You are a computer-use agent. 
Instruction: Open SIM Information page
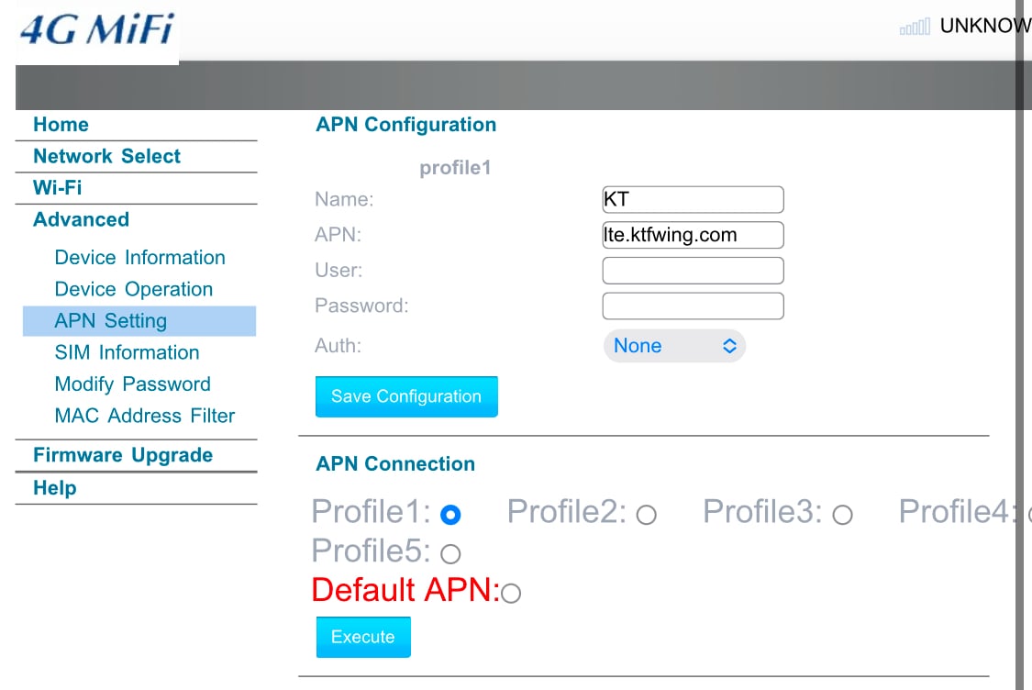(x=127, y=352)
